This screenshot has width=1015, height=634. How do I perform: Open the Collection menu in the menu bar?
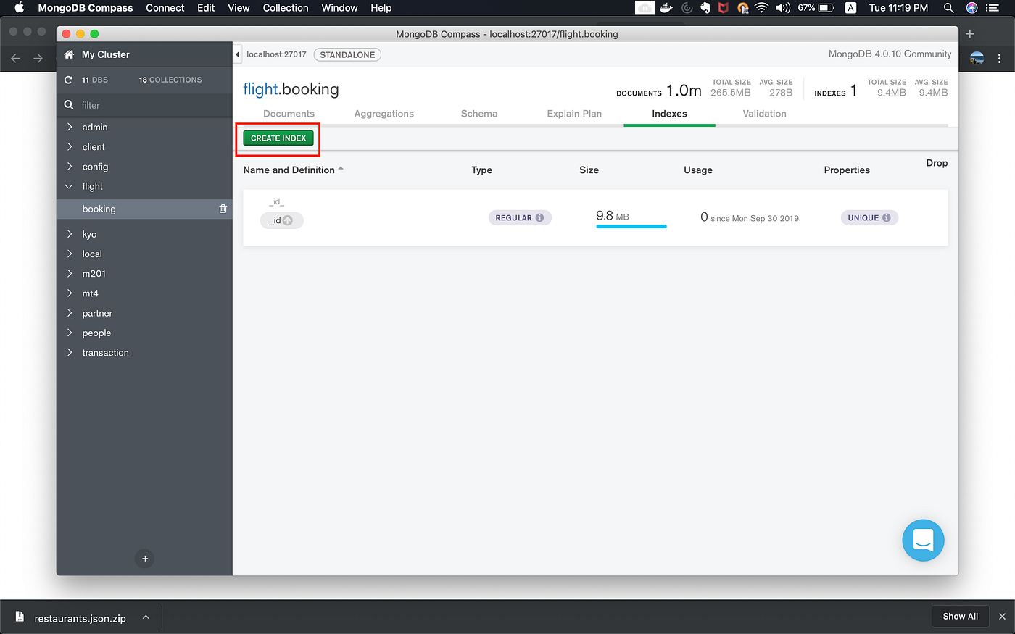285,8
